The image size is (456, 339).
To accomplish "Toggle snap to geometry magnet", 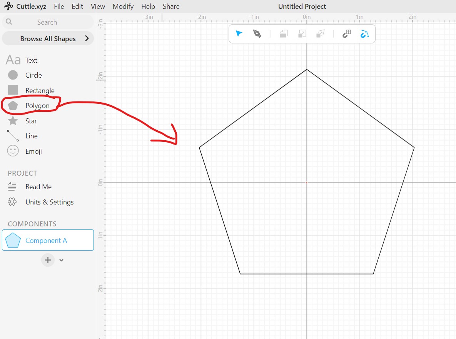I will pyautogui.click(x=364, y=34).
